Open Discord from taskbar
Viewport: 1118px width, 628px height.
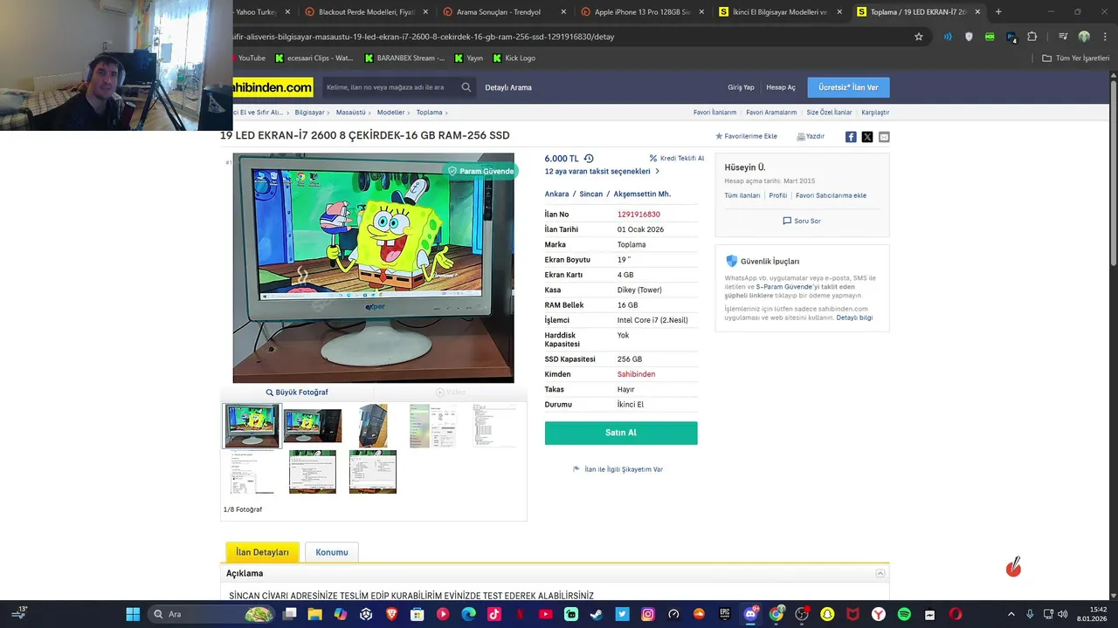click(750, 614)
